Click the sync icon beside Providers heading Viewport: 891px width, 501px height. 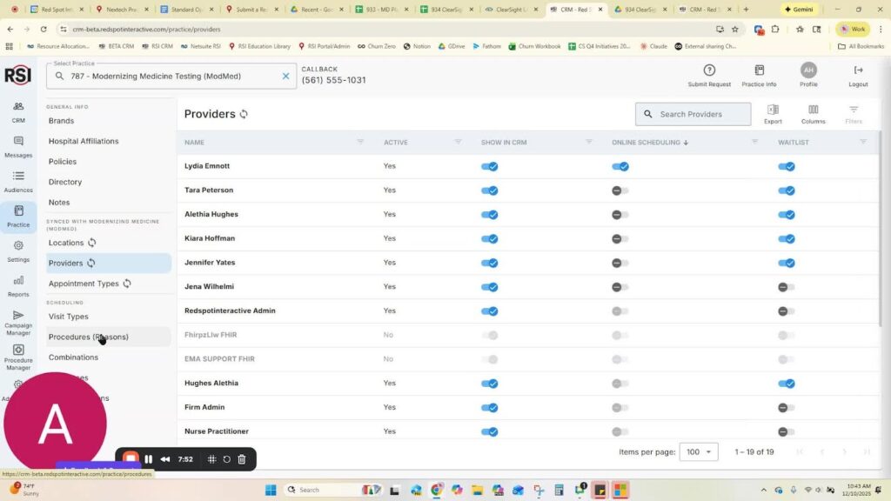coord(245,114)
